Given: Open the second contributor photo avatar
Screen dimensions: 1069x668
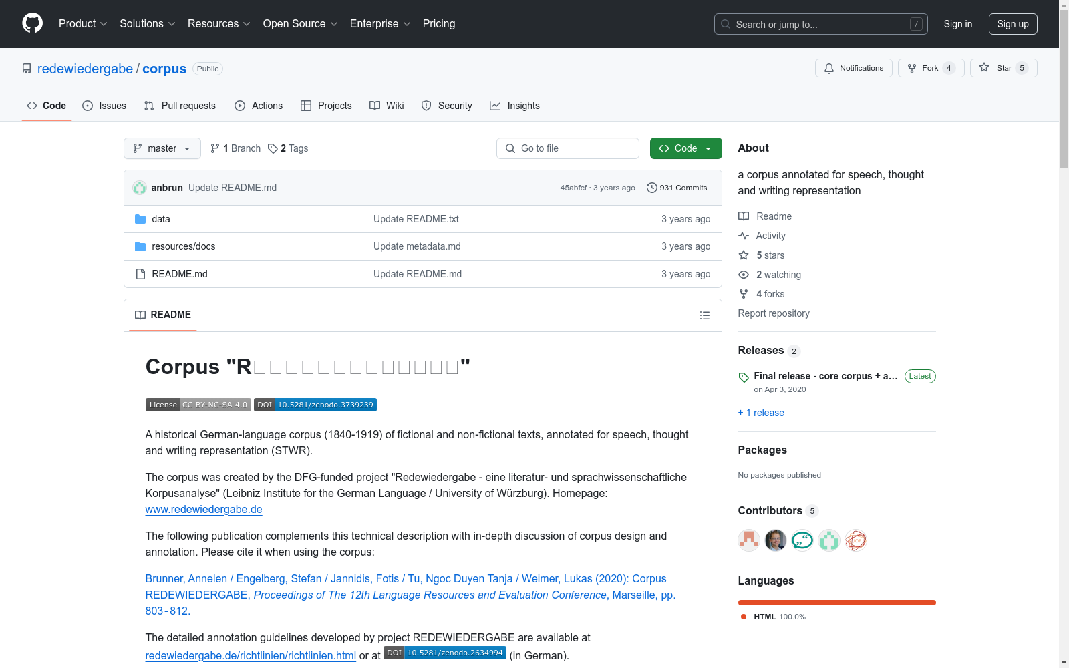Looking at the screenshot, I should (x=776, y=540).
